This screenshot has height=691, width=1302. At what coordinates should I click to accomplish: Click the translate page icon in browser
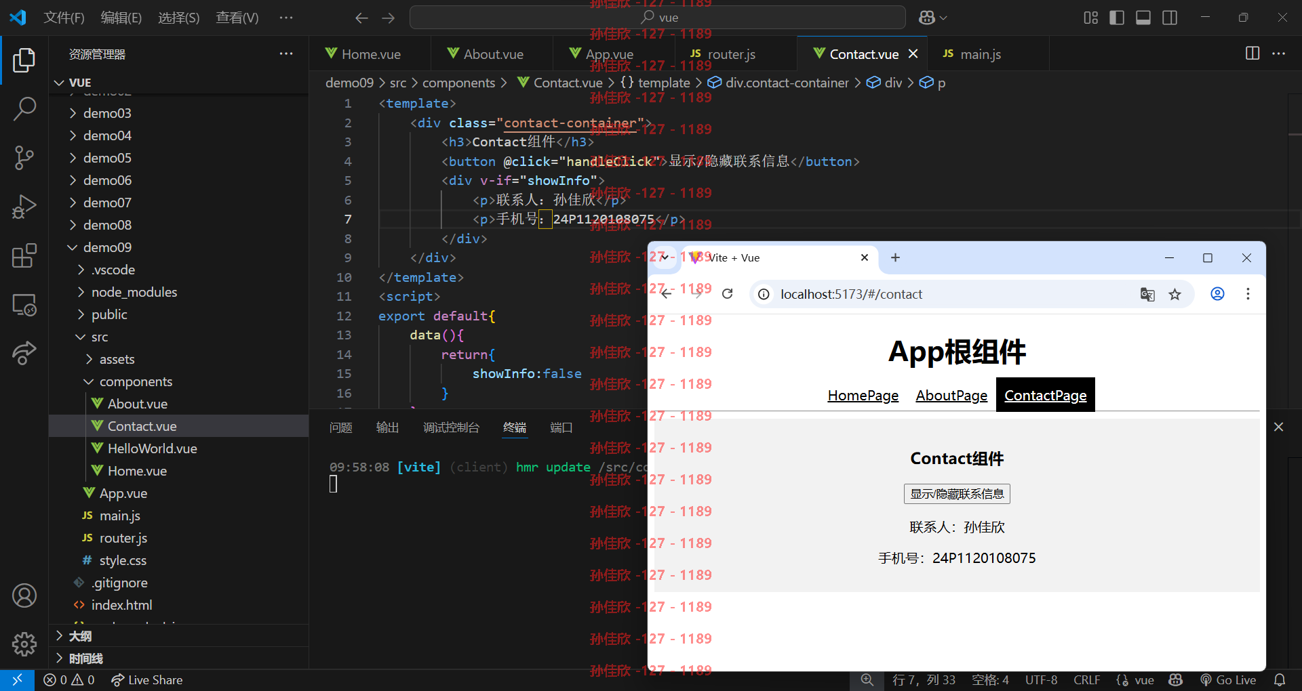(1147, 294)
